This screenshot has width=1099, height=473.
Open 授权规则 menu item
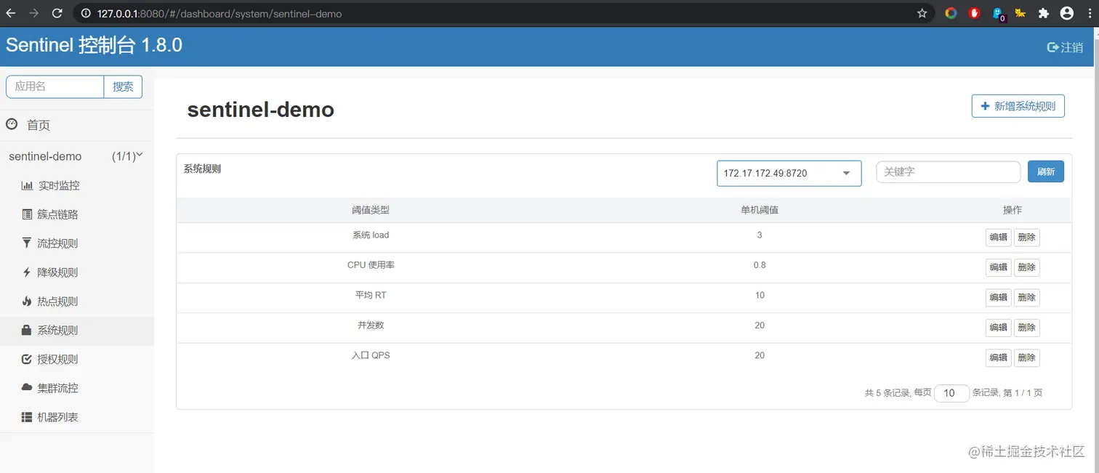pyautogui.click(x=57, y=359)
